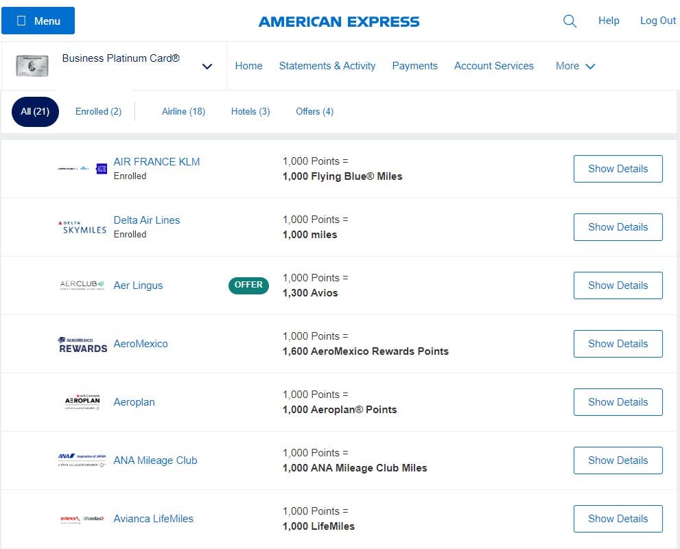Click the Aeroplan partner logo
This screenshot has width=680, height=549.
click(x=82, y=401)
